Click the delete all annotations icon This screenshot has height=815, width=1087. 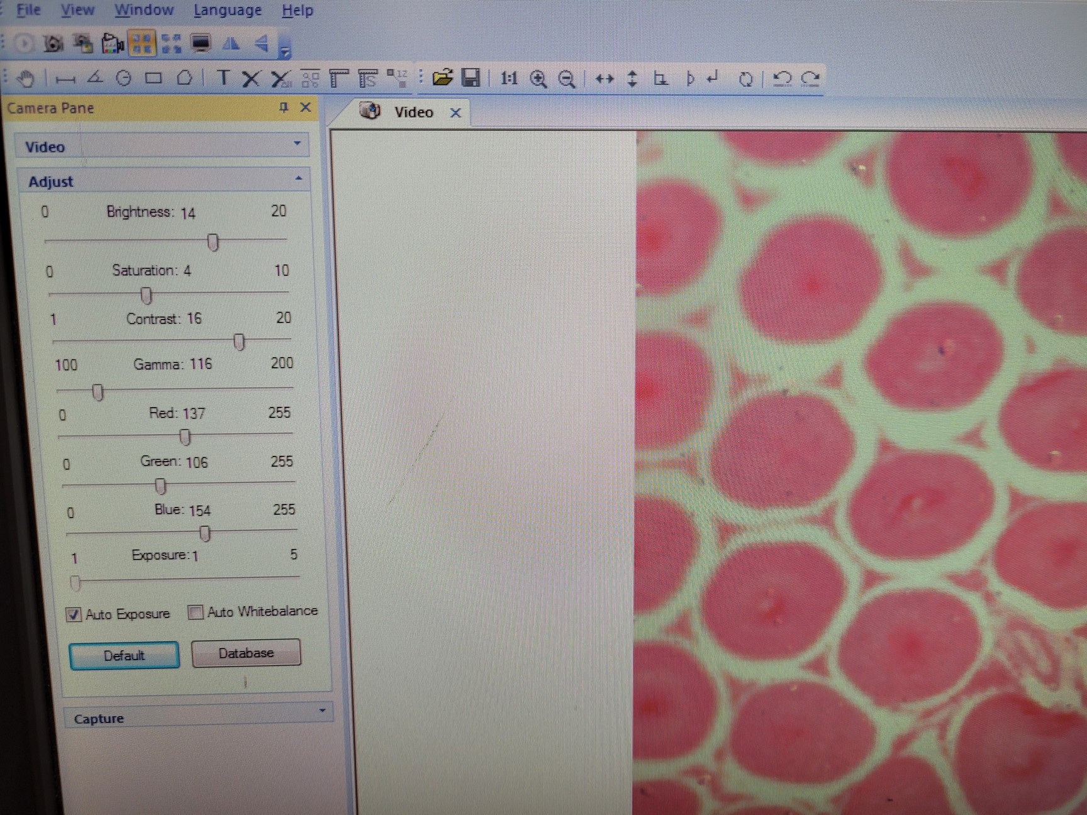(x=281, y=79)
